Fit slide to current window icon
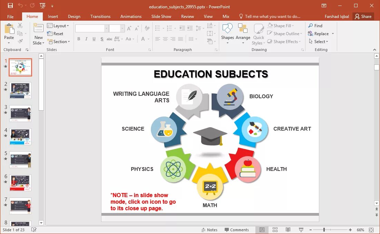Viewport: 380px width, 234px height. pos(371,230)
